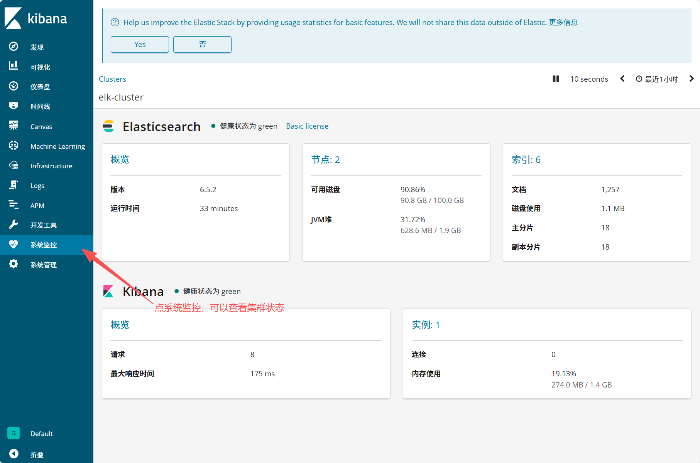This screenshot has width=700, height=463.
Task: Click the Default space avatar icon
Action: pos(14,433)
